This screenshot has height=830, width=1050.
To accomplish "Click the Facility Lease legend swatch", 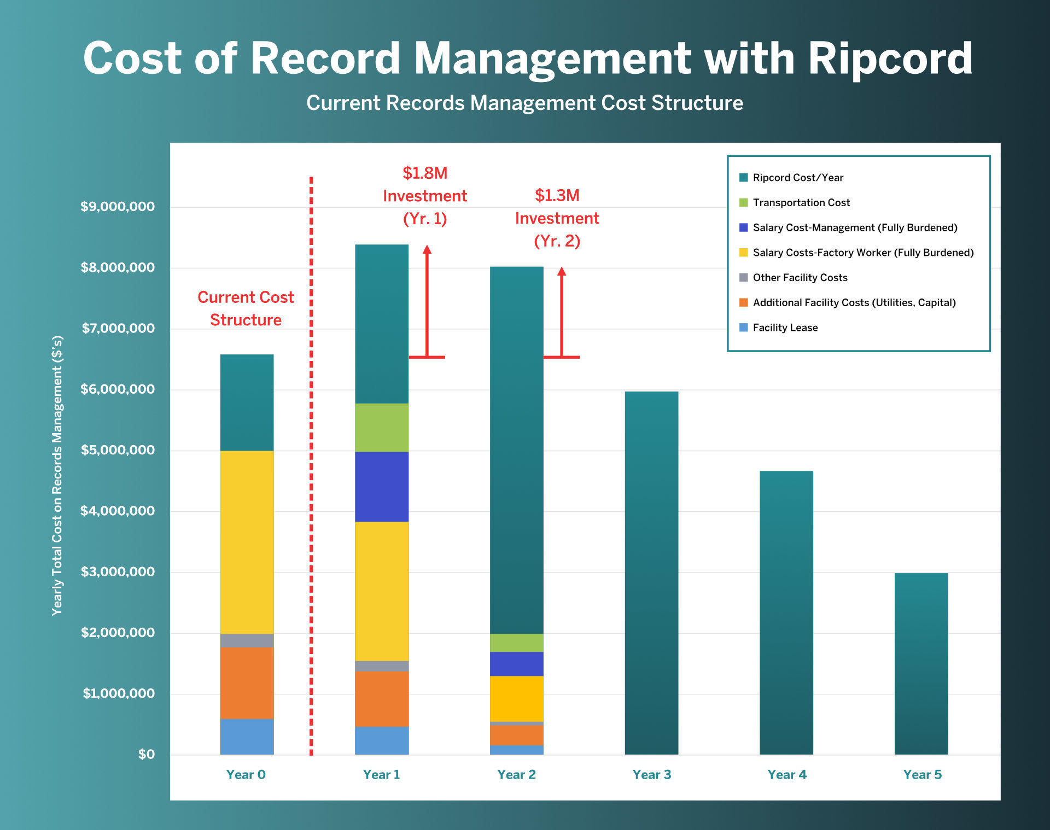I will point(744,328).
